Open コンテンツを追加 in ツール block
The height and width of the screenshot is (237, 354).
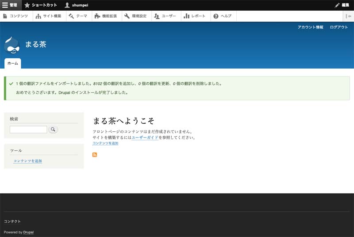coord(28,161)
